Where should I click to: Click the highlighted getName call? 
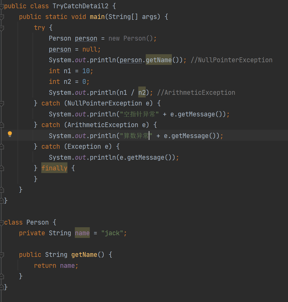click(x=159, y=60)
